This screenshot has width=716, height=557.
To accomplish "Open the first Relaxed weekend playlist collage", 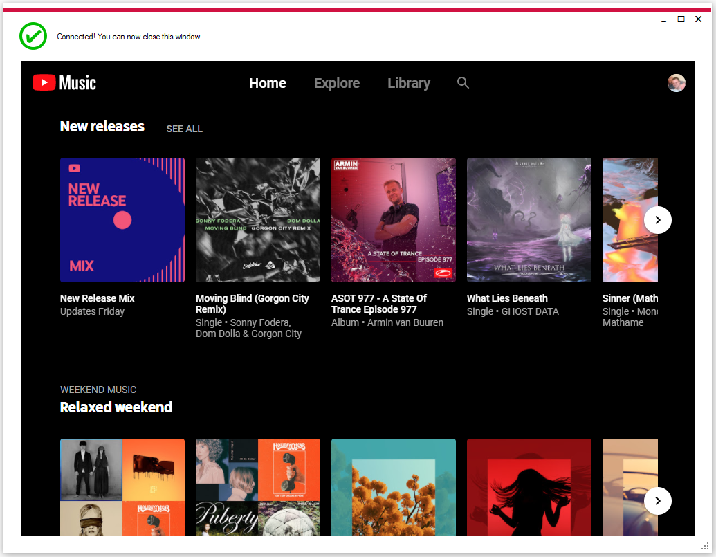I will pyautogui.click(x=122, y=488).
